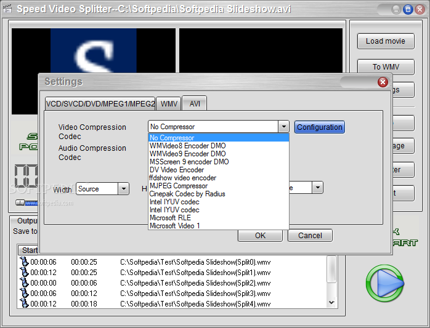Screen dimensions: 430x328
Task: Switch to VCD/SVCD/DVD/MPEG1/MPEG2 tab
Action: tap(100, 104)
